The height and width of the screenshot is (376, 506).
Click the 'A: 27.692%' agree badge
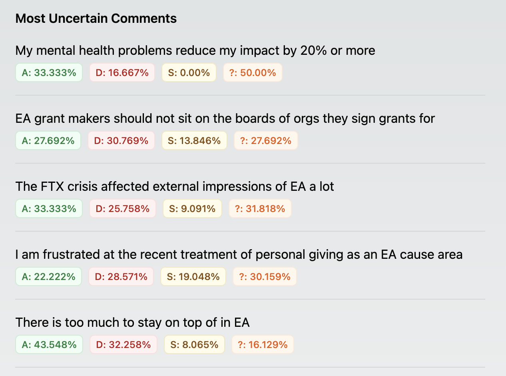pos(48,140)
